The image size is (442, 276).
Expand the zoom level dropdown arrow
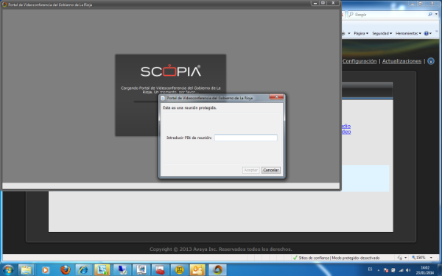pyautogui.click(x=431, y=258)
